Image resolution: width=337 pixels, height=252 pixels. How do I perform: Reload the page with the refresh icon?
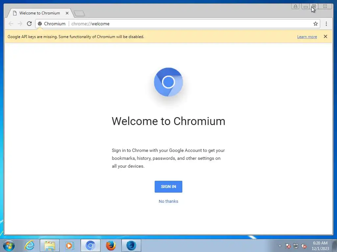pos(29,24)
